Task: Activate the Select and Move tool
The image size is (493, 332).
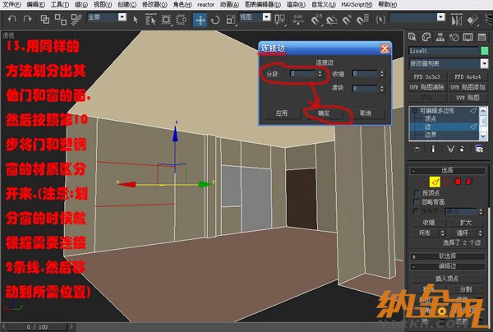Action: coord(200,20)
